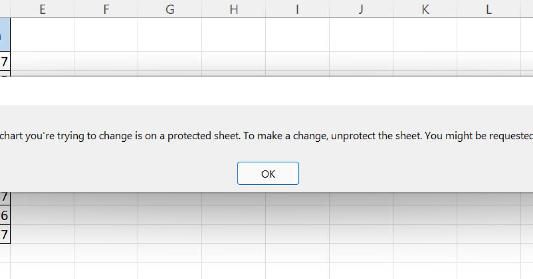Screen dimensions: 533x279
Task: Select the column F cell beside the 6 value
Action: pyautogui.click(x=106, y=215)
